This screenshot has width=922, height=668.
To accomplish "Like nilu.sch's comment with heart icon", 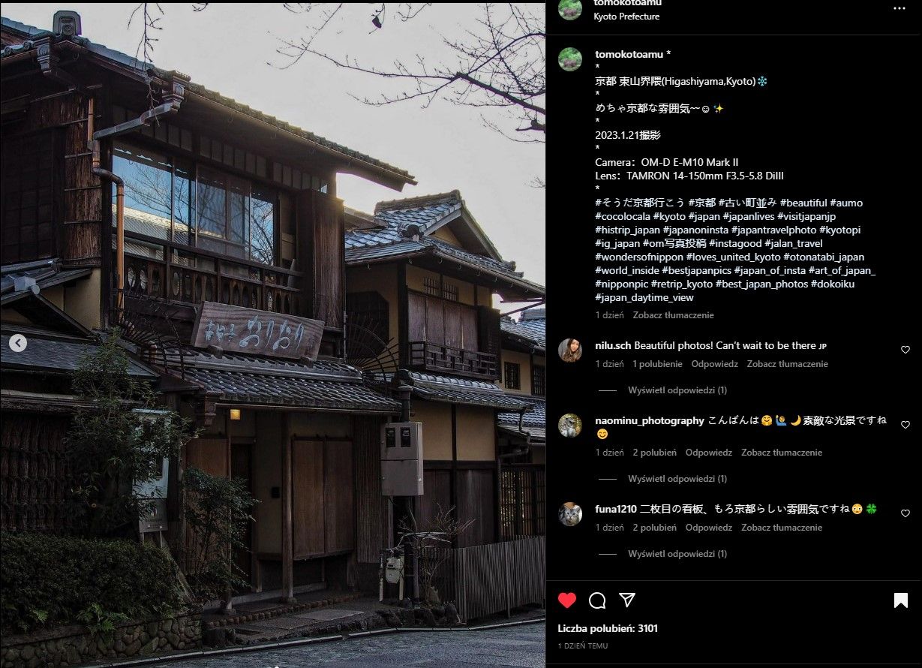I will click(905, 350).
